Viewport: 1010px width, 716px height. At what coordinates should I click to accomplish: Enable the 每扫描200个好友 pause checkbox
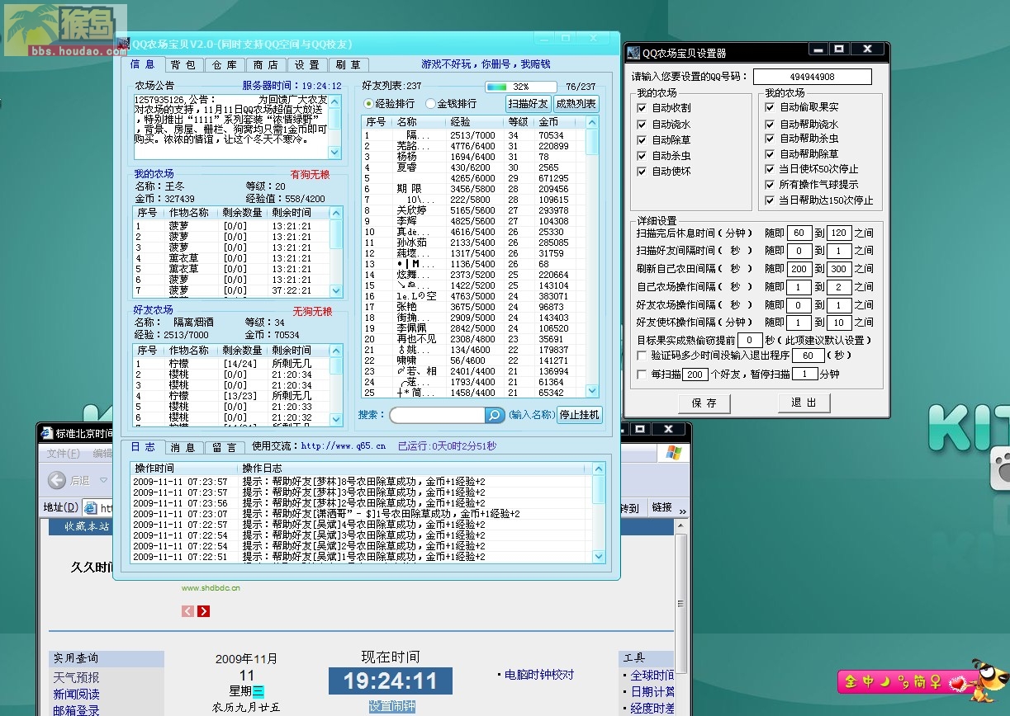point(642,374)
